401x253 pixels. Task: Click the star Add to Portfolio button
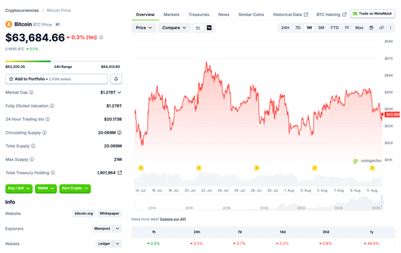[x=57, y=79]
